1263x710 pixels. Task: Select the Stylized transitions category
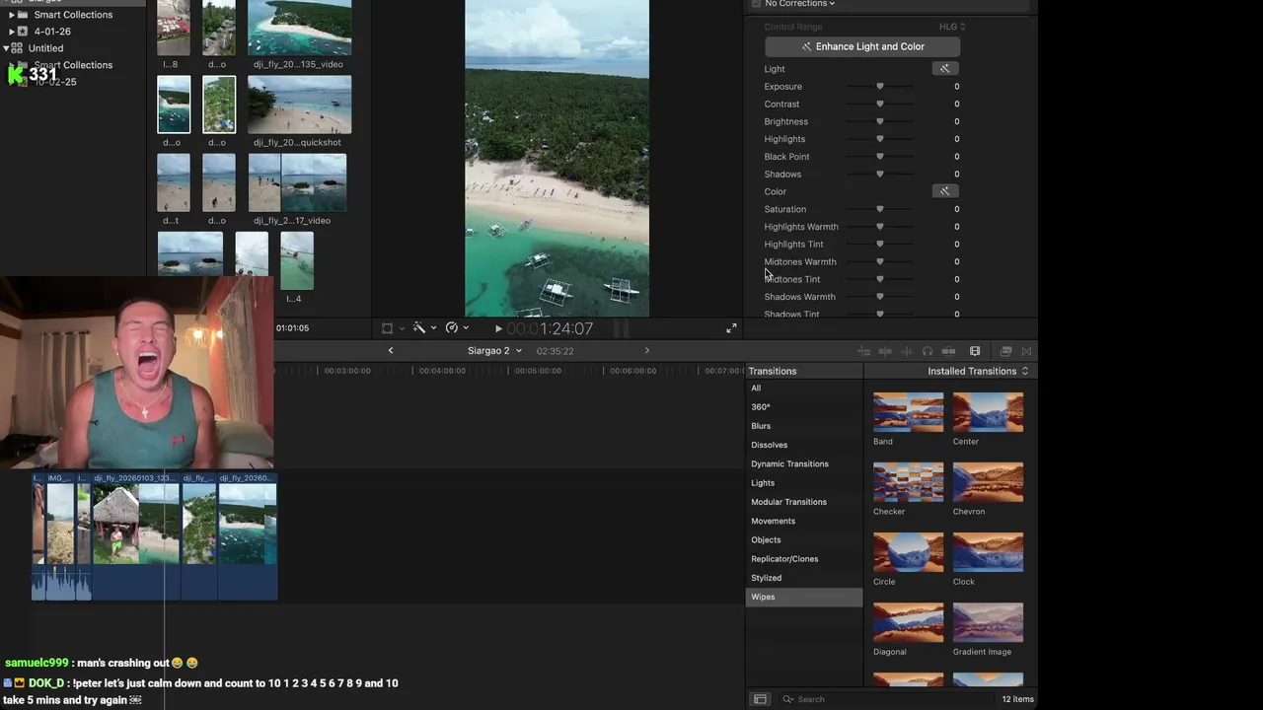coord(803,578)
